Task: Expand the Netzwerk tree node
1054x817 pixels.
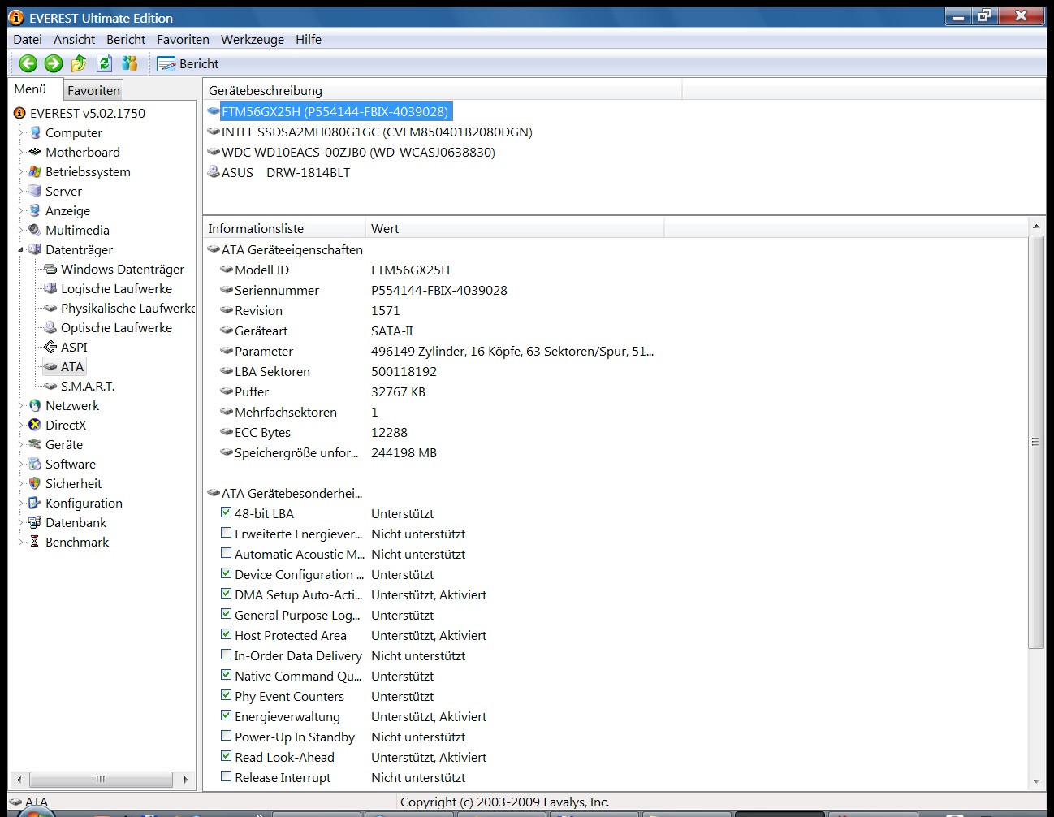Action: point(21,405)
